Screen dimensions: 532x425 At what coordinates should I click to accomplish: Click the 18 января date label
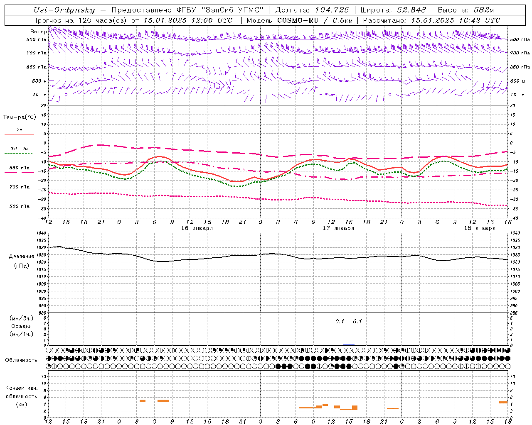tap(480, 228)
